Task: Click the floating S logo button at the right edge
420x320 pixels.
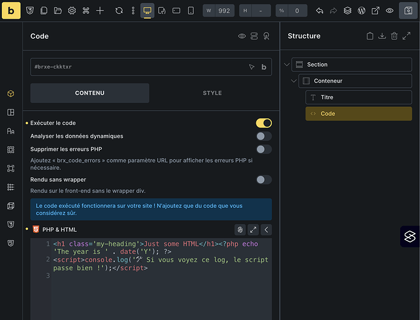Action: click(410, 237)
